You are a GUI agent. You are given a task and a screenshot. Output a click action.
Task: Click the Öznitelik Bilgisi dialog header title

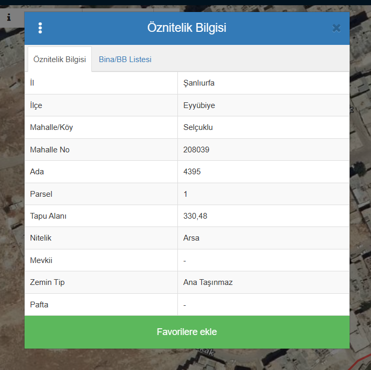click(x=186, y=28)
